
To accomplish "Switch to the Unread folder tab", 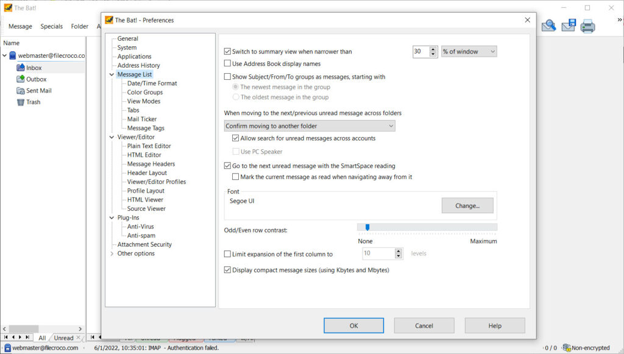I will 63,338.
